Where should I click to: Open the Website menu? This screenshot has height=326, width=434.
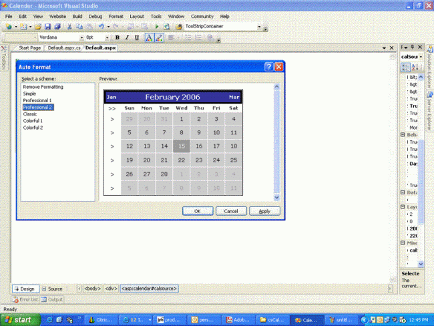(x=57, y=16)
